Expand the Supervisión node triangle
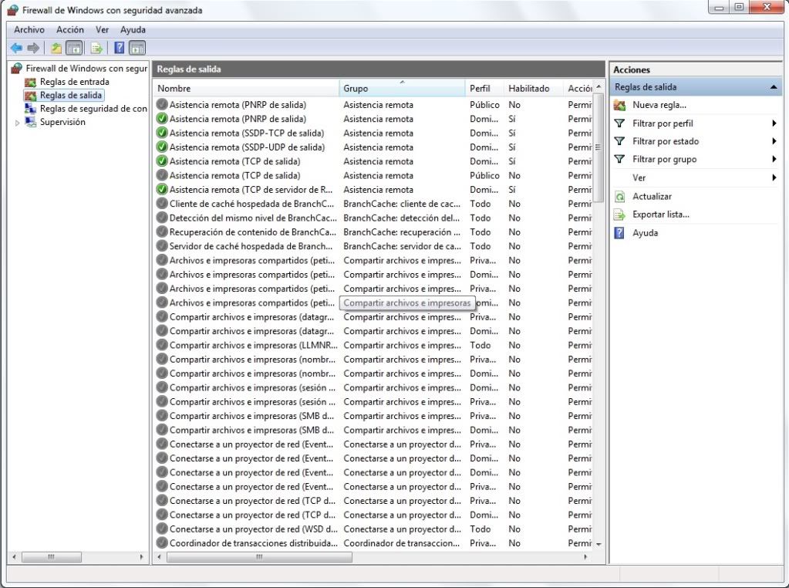 pos(18,123)
